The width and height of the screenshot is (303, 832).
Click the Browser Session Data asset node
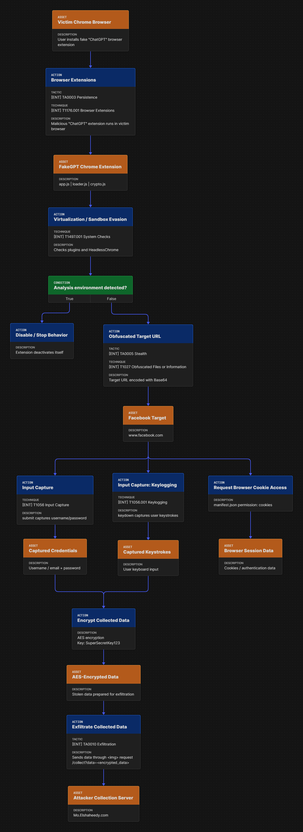250,556
